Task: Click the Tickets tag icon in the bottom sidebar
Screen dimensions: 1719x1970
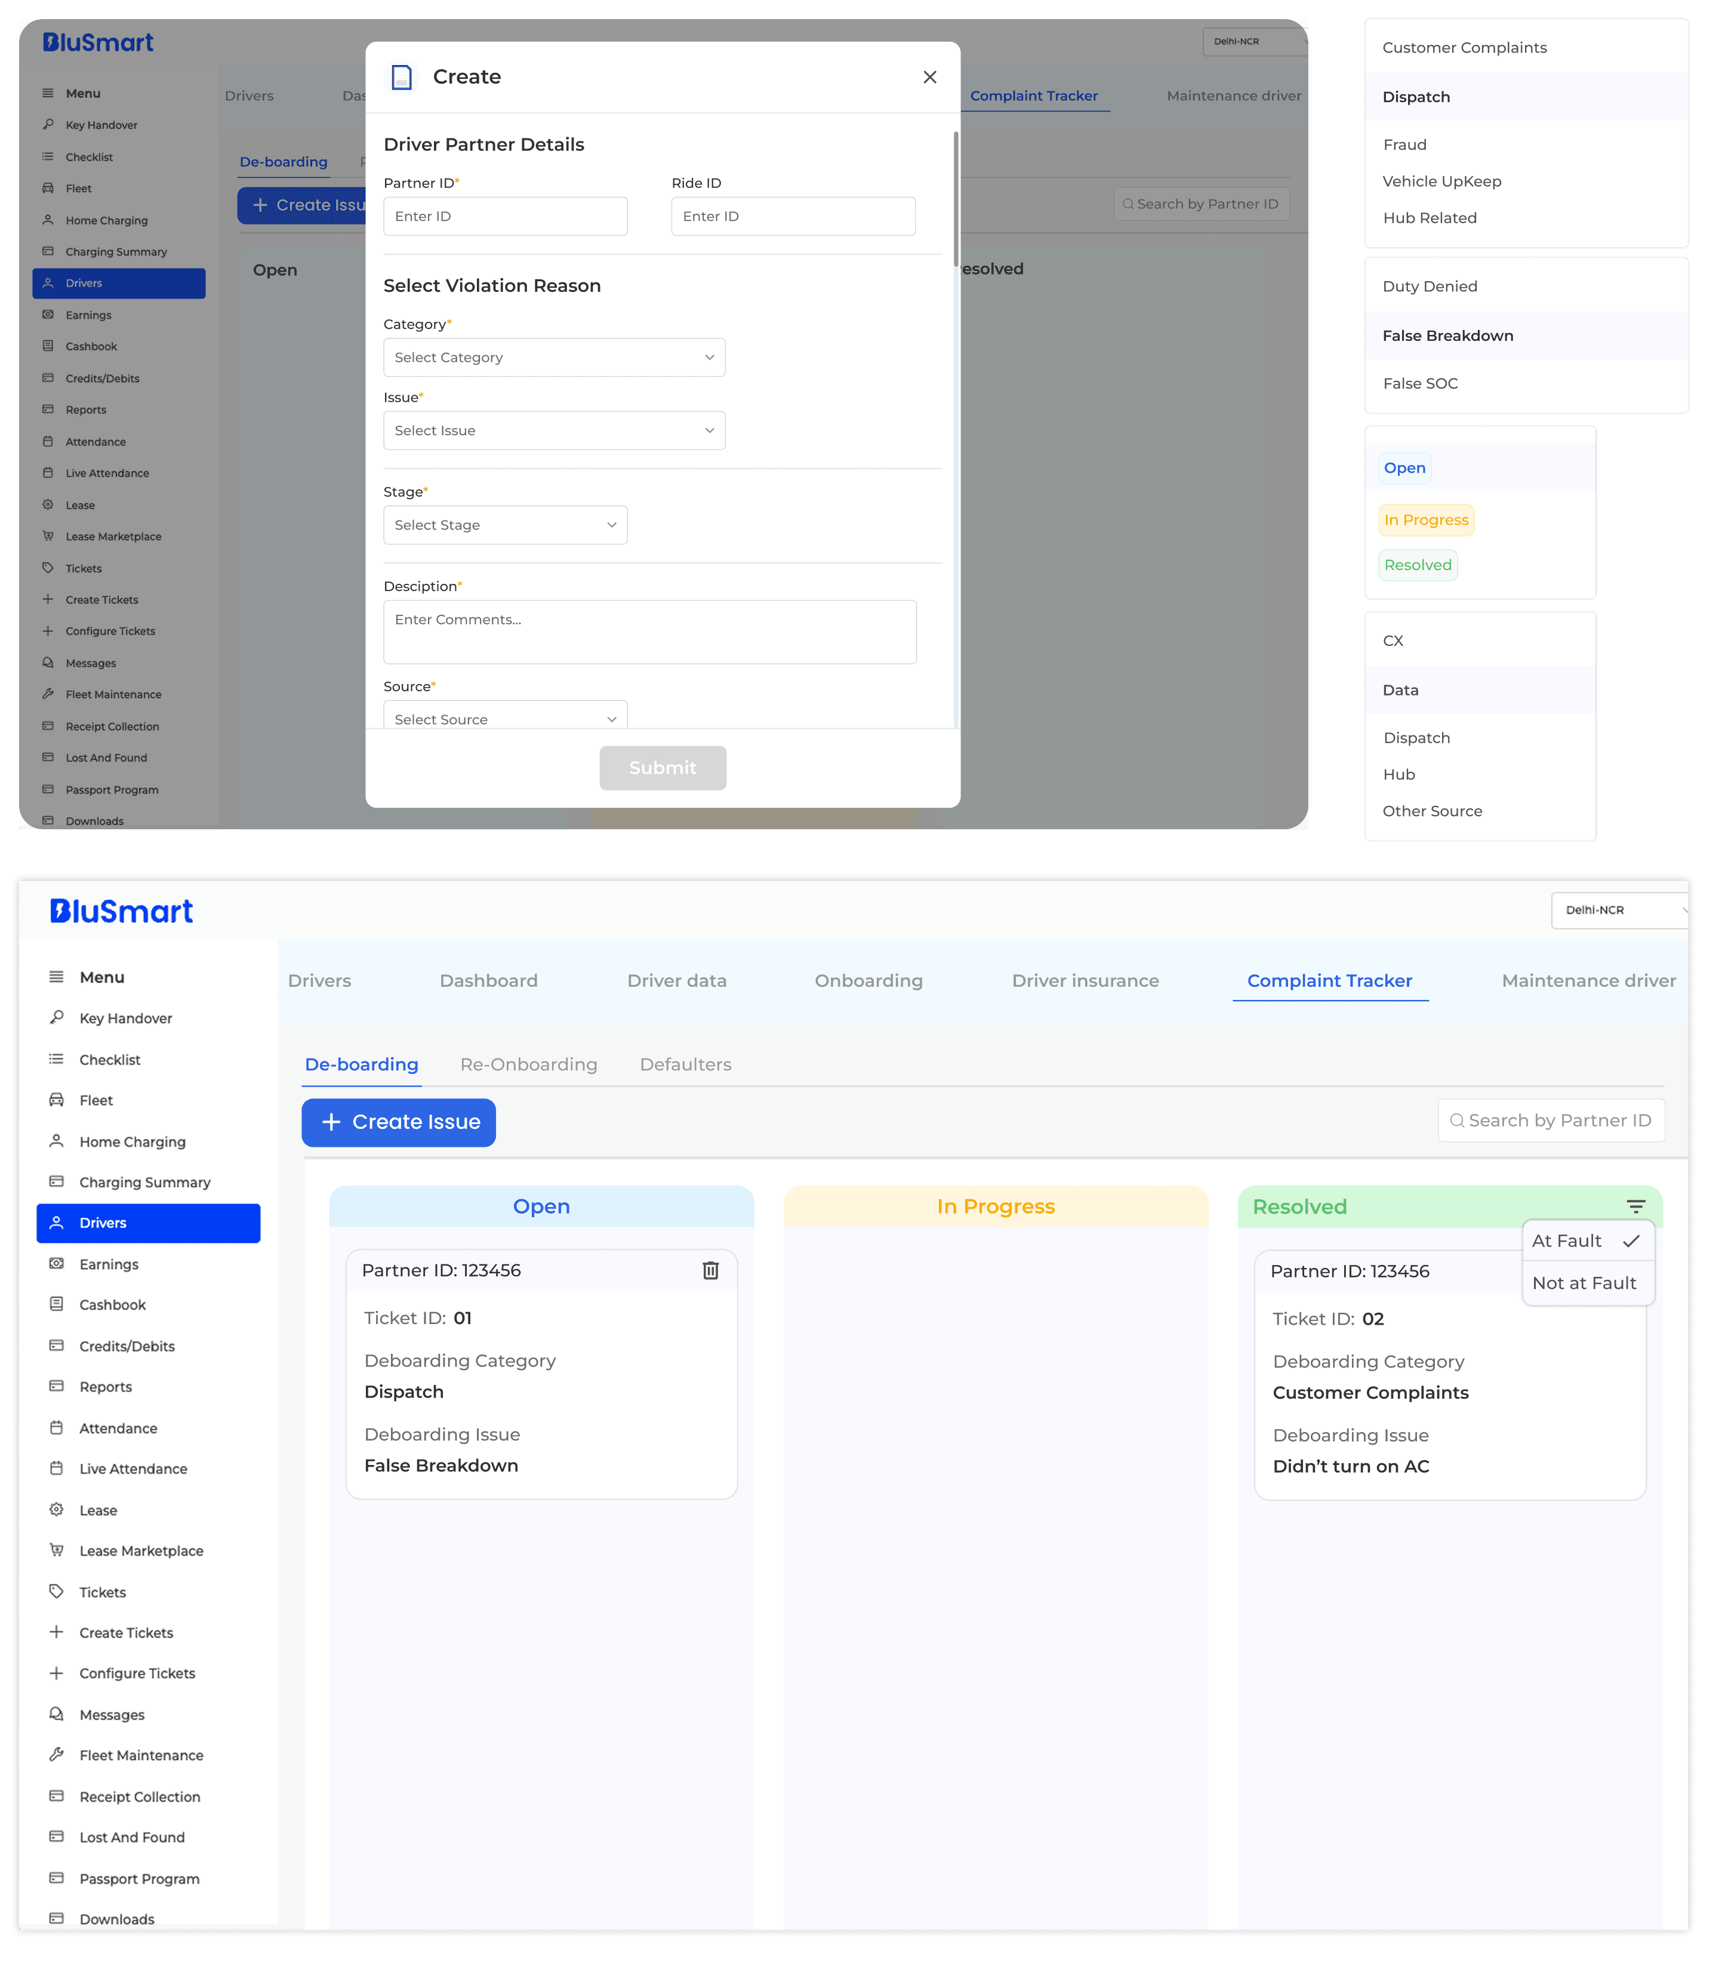Action: [x=57, y=1591]
